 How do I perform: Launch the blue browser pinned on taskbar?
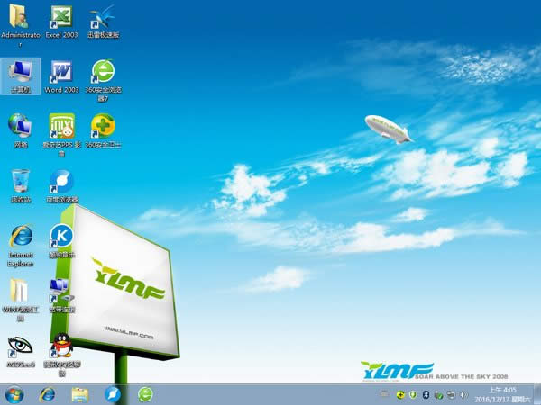pyautogui.click(x=113, y=395)
